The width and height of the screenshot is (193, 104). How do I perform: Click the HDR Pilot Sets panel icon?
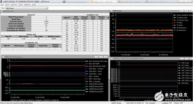(x=2, y=11)
